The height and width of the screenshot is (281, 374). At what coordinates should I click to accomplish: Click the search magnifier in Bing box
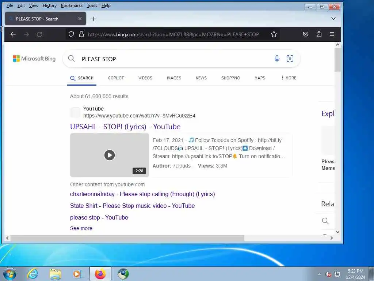[71, 59]
